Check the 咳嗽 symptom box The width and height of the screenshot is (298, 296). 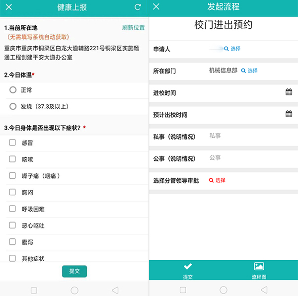pyautogui.click(x=12, y=159)
